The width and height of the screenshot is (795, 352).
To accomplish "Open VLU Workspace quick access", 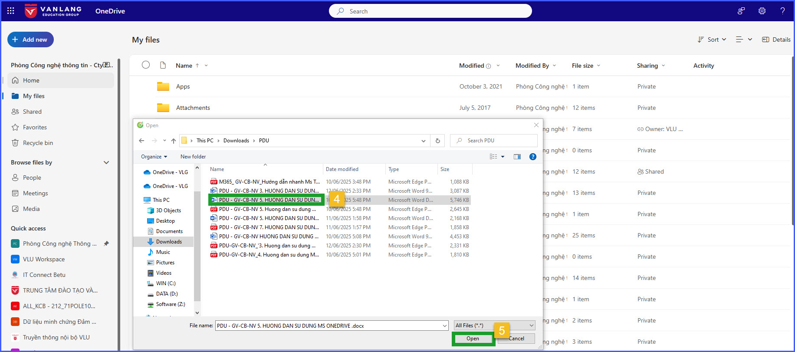I will coord(61,259).
